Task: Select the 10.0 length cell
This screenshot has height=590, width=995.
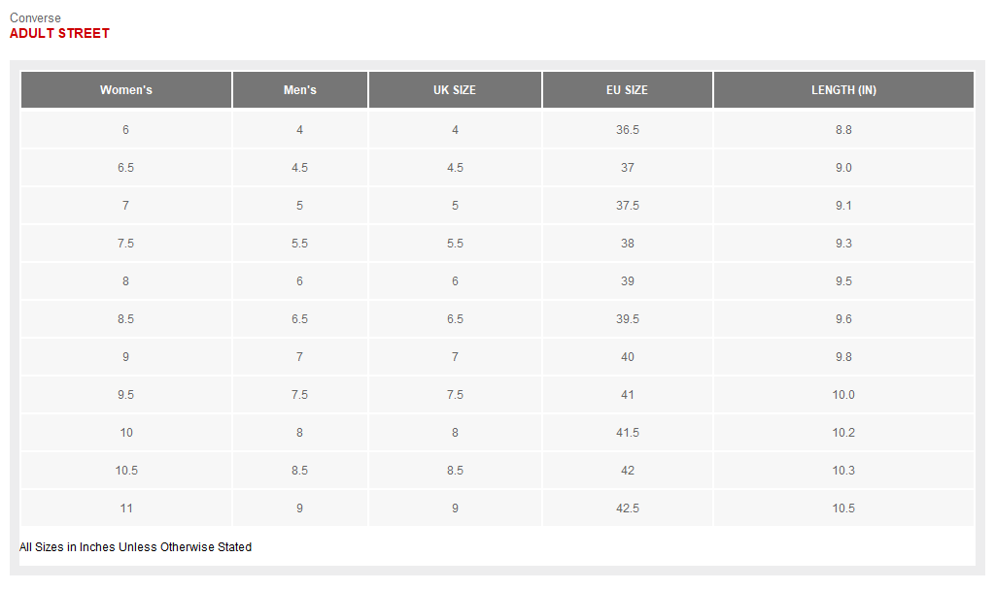Action: (843, 395)
